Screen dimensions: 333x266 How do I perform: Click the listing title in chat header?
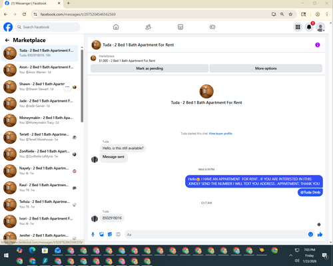coord(138,45)
